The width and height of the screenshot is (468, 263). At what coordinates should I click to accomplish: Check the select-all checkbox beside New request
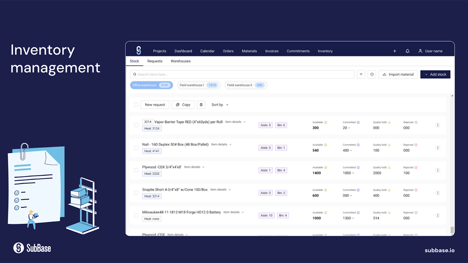click(136, 104)
